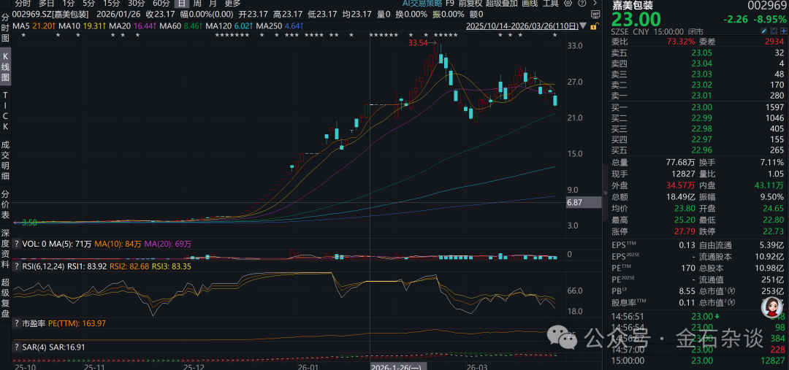Click the window icon between pencil and plus

774,31
